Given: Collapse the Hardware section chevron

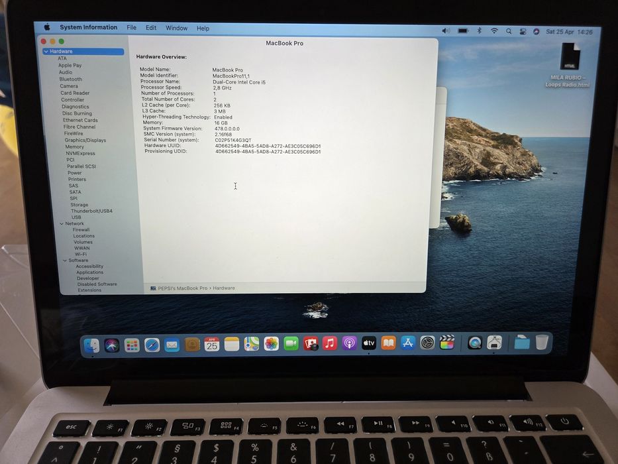Looking at the screenshot, I should (46, 51).
